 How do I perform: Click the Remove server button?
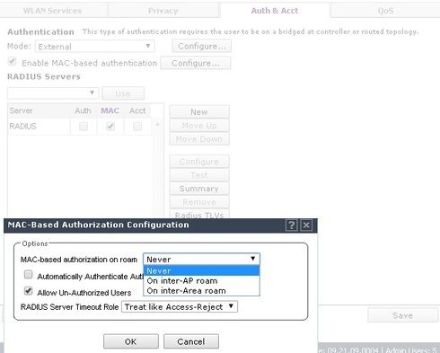point(199,202)
